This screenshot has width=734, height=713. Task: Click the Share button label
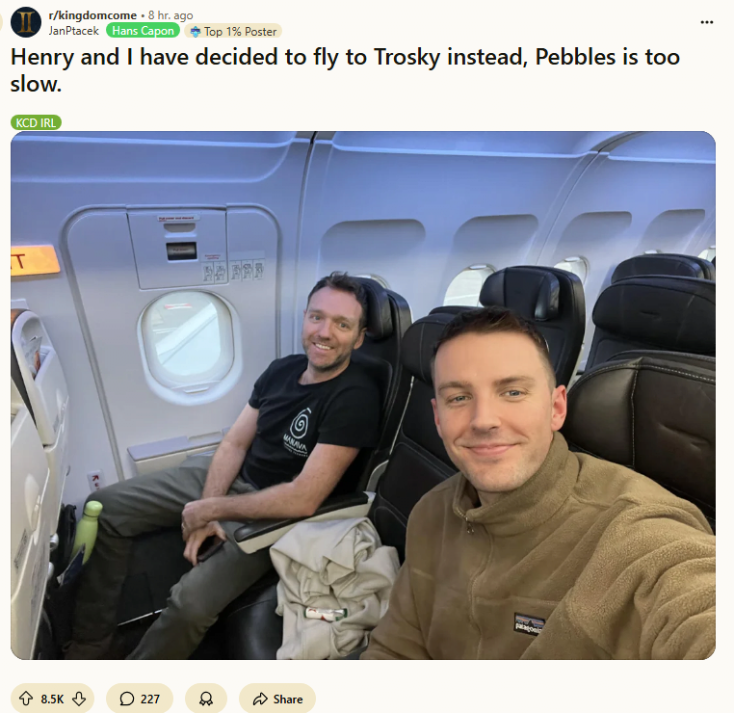point(288,699)
